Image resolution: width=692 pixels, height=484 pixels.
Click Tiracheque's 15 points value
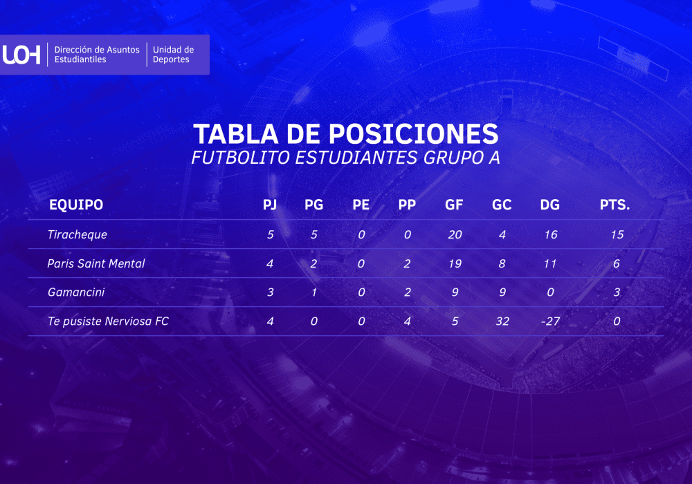coord(617,235)
